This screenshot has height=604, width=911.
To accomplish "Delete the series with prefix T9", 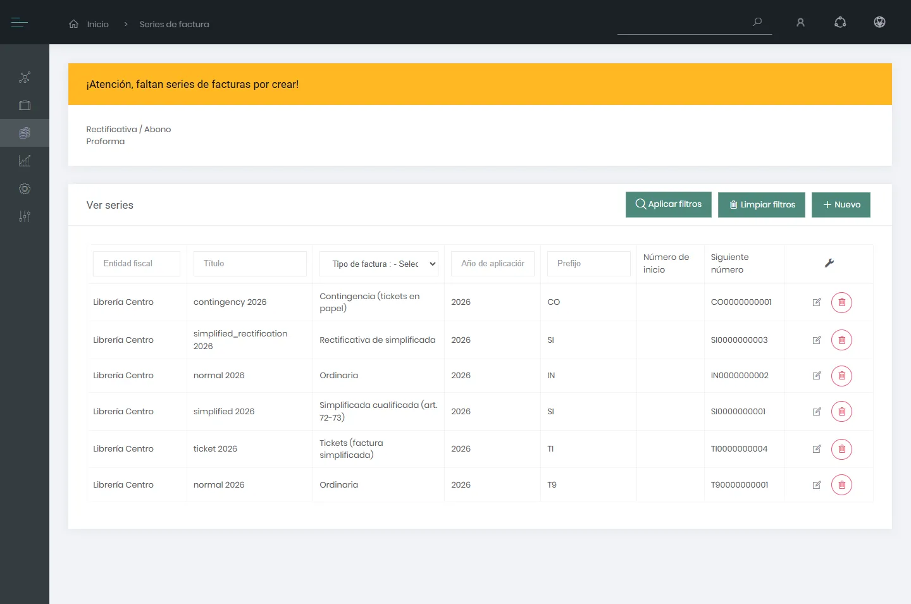I will (x=841, y=485).
